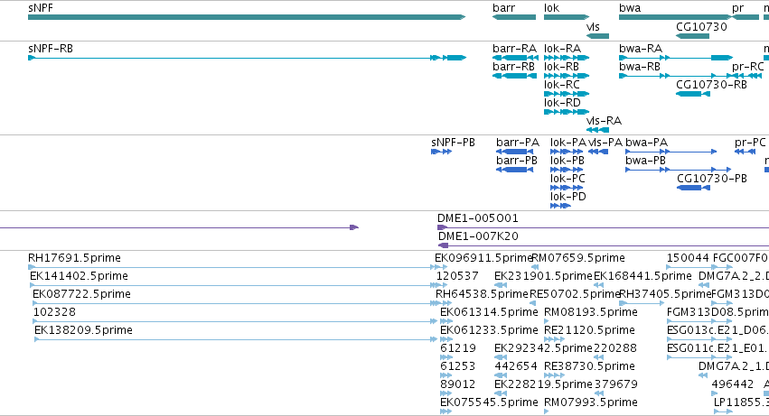Select transcript lok-RD

click(562, 102)
